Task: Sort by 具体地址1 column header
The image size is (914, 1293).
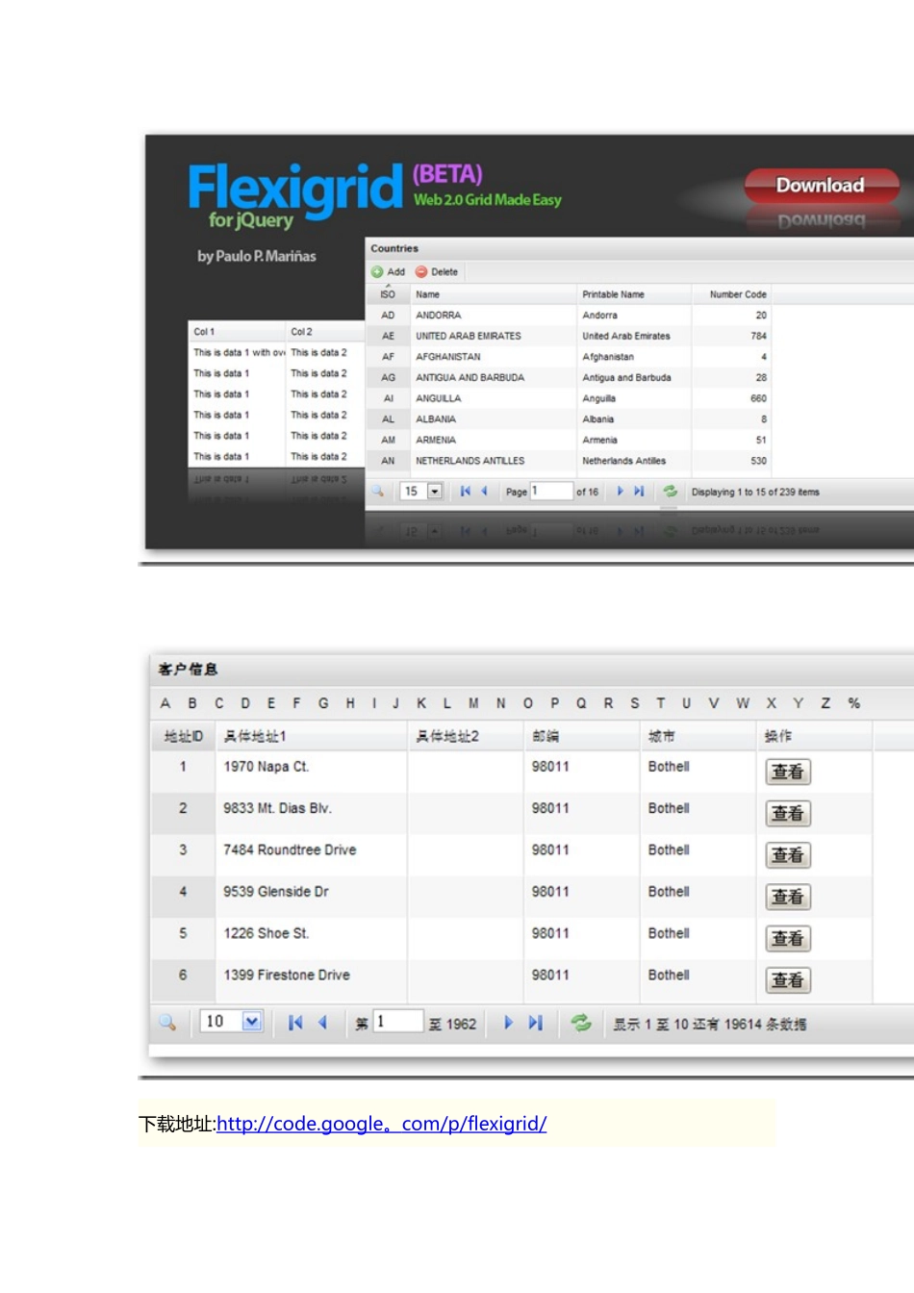Action: [x=312, y=736]
